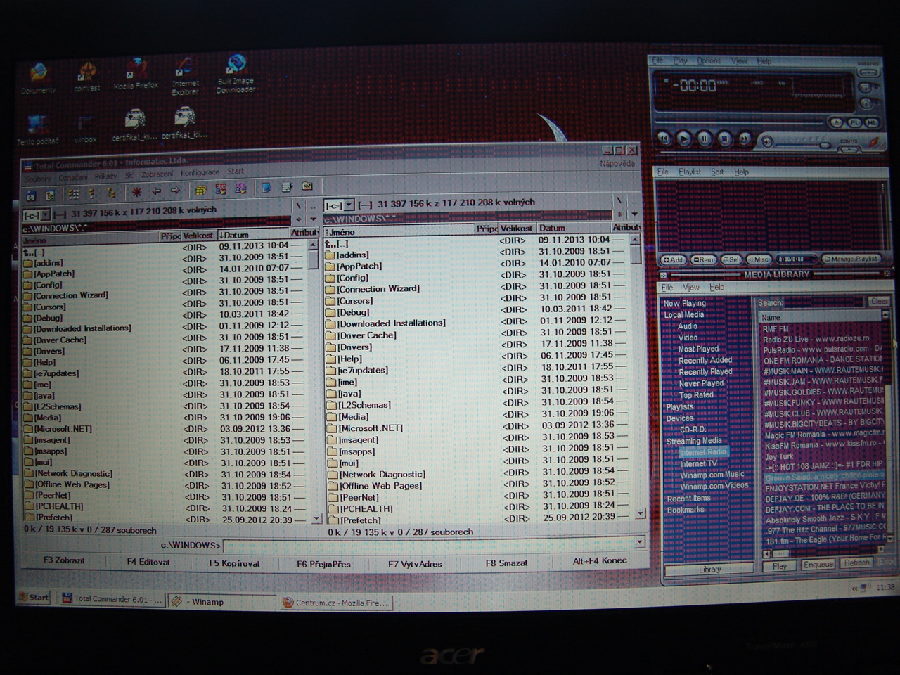The height and width of the screenshot is (675, 900).
Task: Click the Refresh button in Media Library
Action: (856, 562)
